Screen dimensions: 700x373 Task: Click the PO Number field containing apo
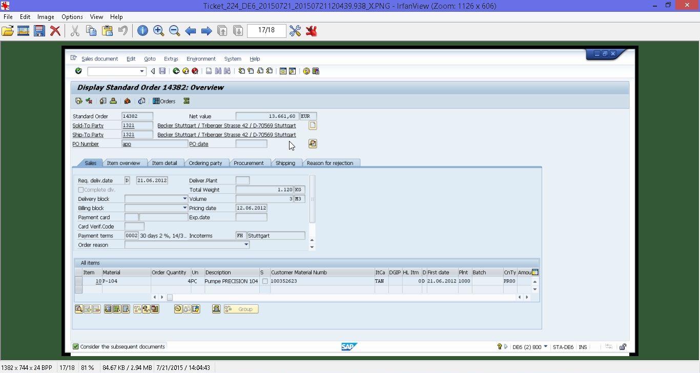(x=155, y=144)
